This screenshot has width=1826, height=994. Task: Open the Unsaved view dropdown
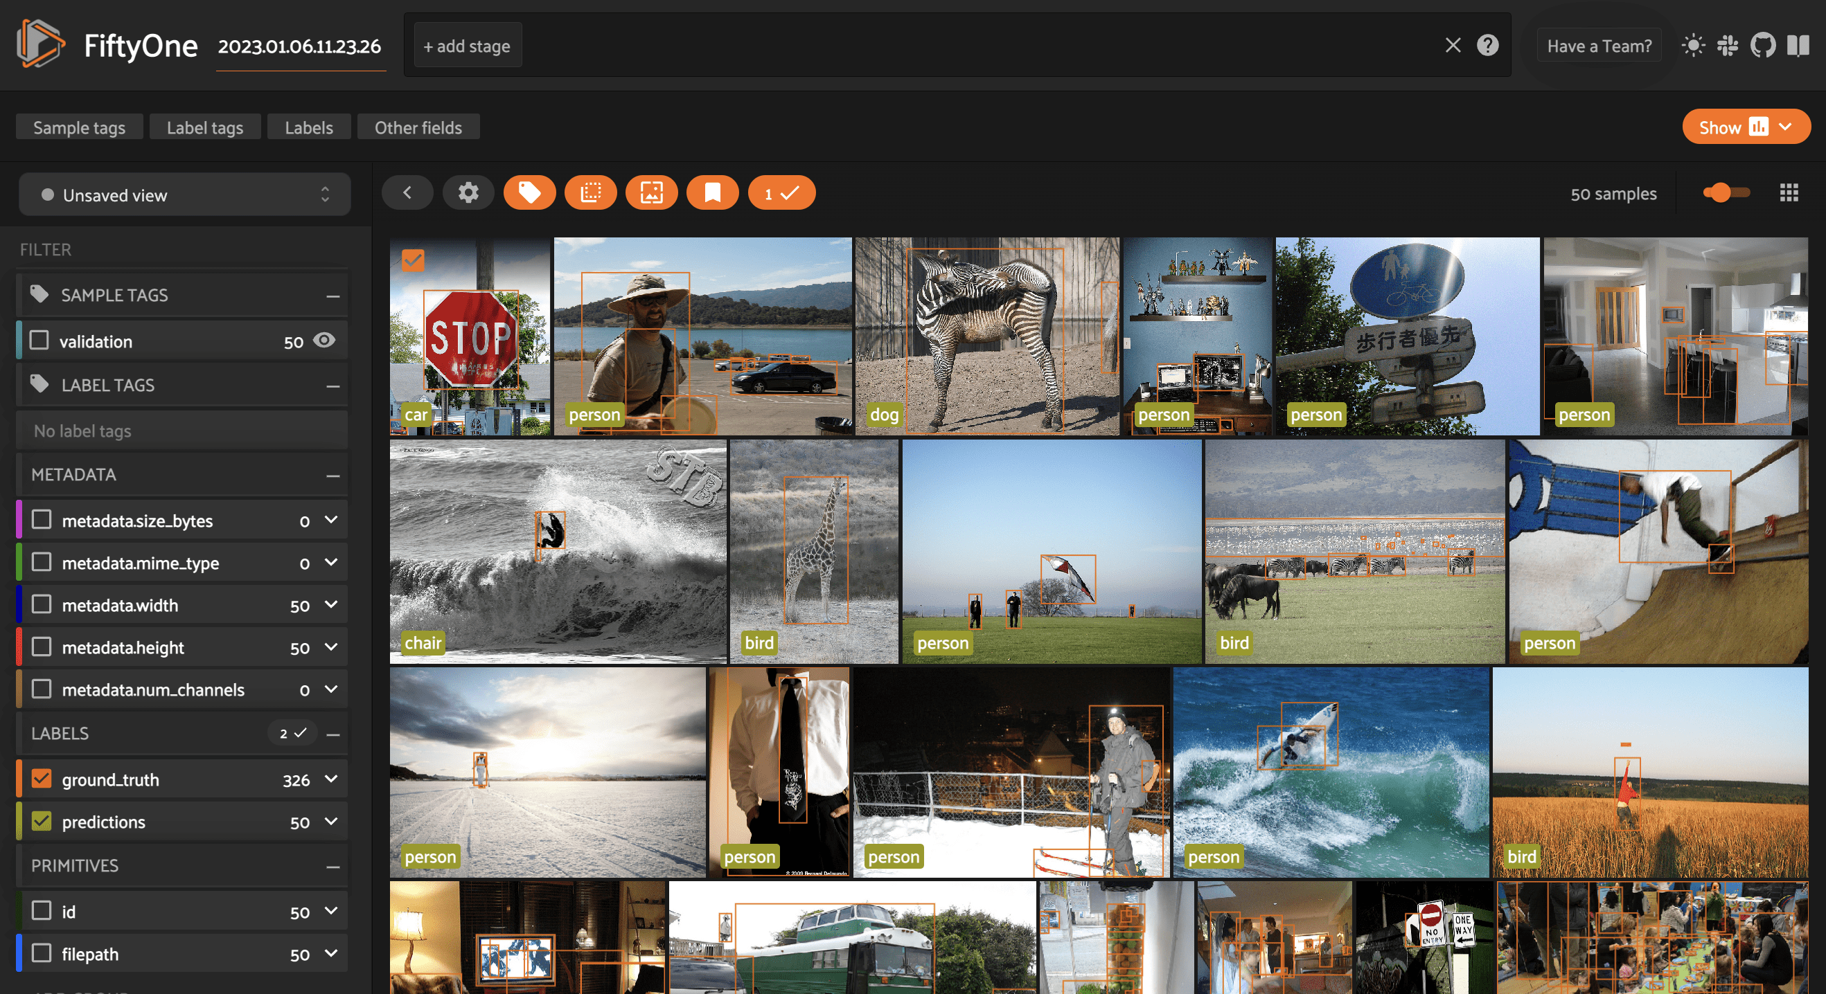click(184, 195)
